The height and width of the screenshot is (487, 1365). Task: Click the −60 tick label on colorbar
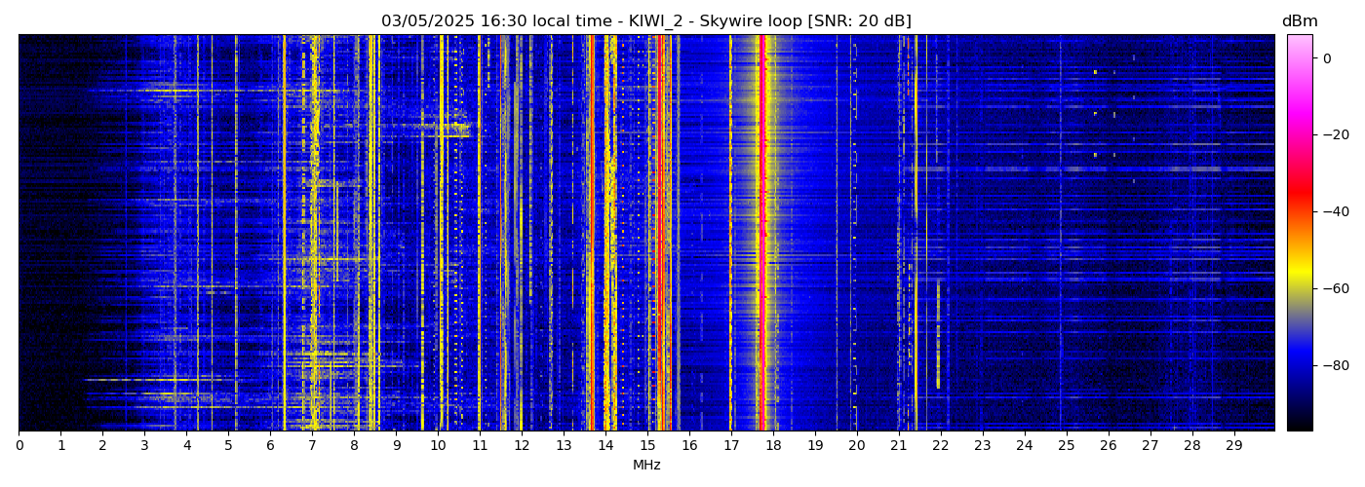pos(1333,288)
